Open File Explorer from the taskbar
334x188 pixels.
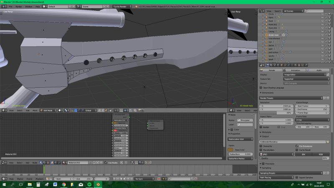[x=30, y=185]
